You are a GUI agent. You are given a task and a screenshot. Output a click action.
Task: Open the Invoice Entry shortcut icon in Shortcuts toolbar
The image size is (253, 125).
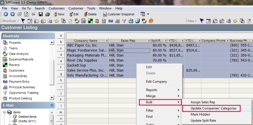pos(104,21)
